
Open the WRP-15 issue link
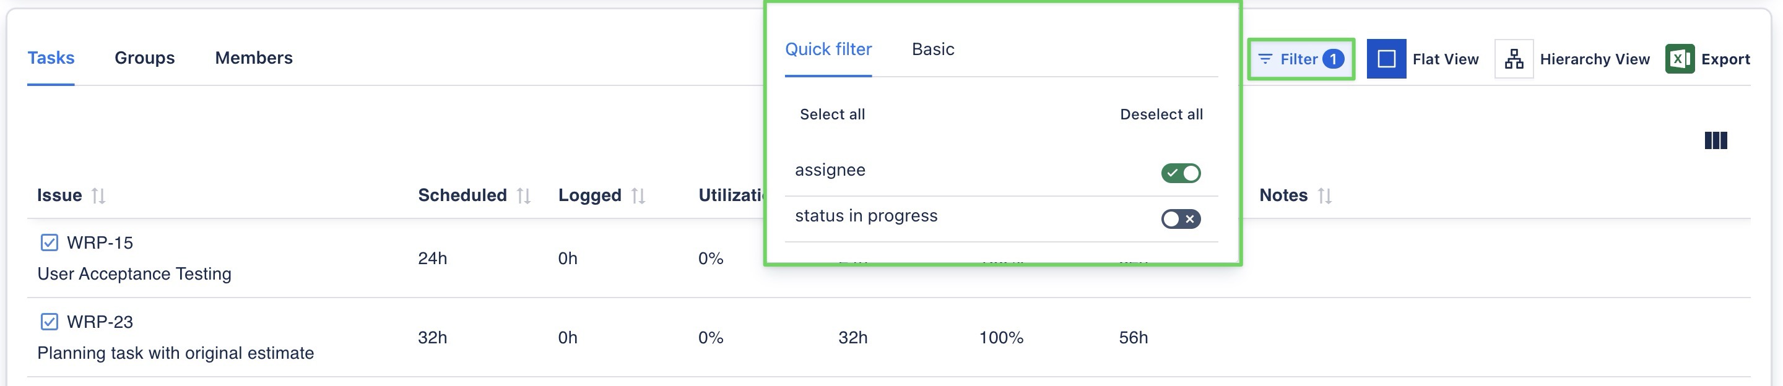click(100, 243)
